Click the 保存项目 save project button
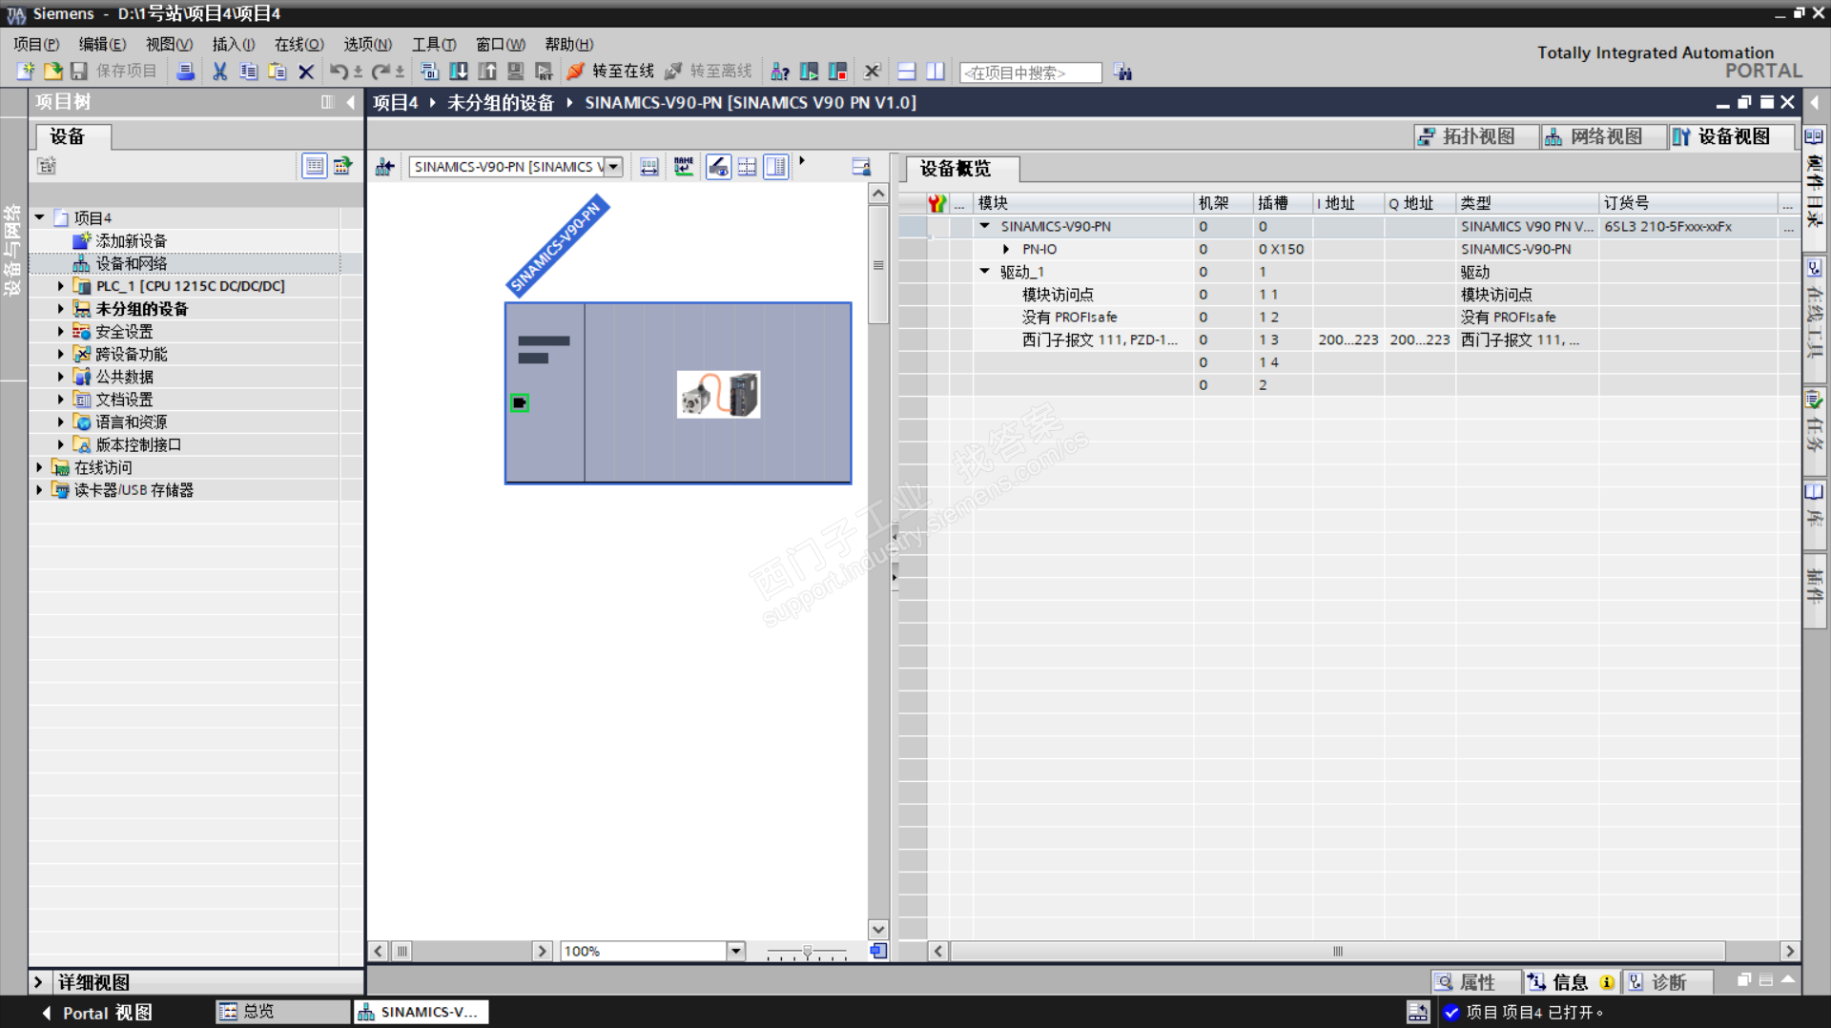 pos(115,72)
